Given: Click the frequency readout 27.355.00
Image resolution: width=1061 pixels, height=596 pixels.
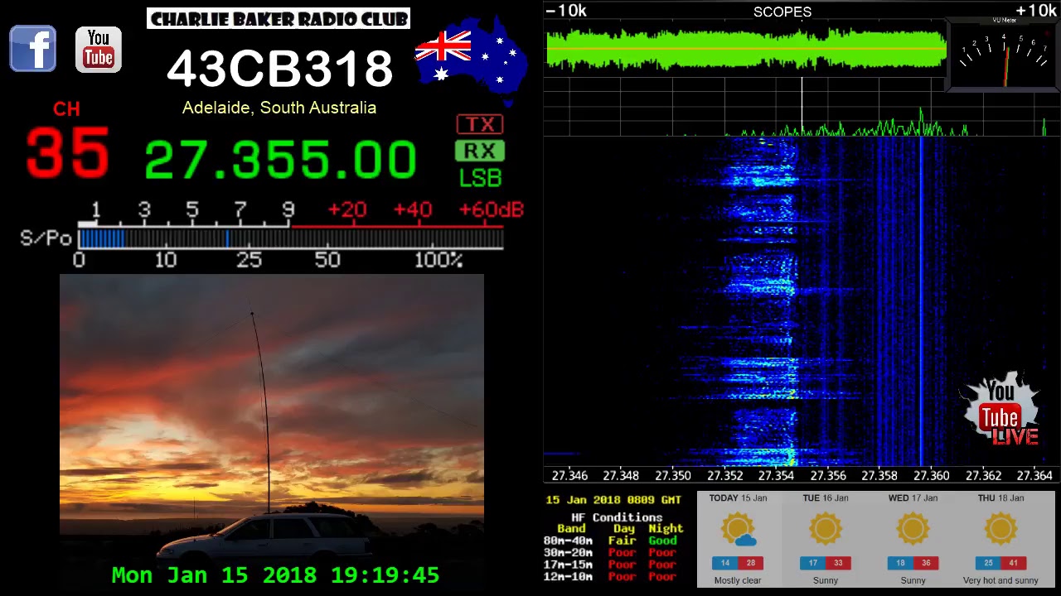Looking at the screenshot, I should [280, 160].
